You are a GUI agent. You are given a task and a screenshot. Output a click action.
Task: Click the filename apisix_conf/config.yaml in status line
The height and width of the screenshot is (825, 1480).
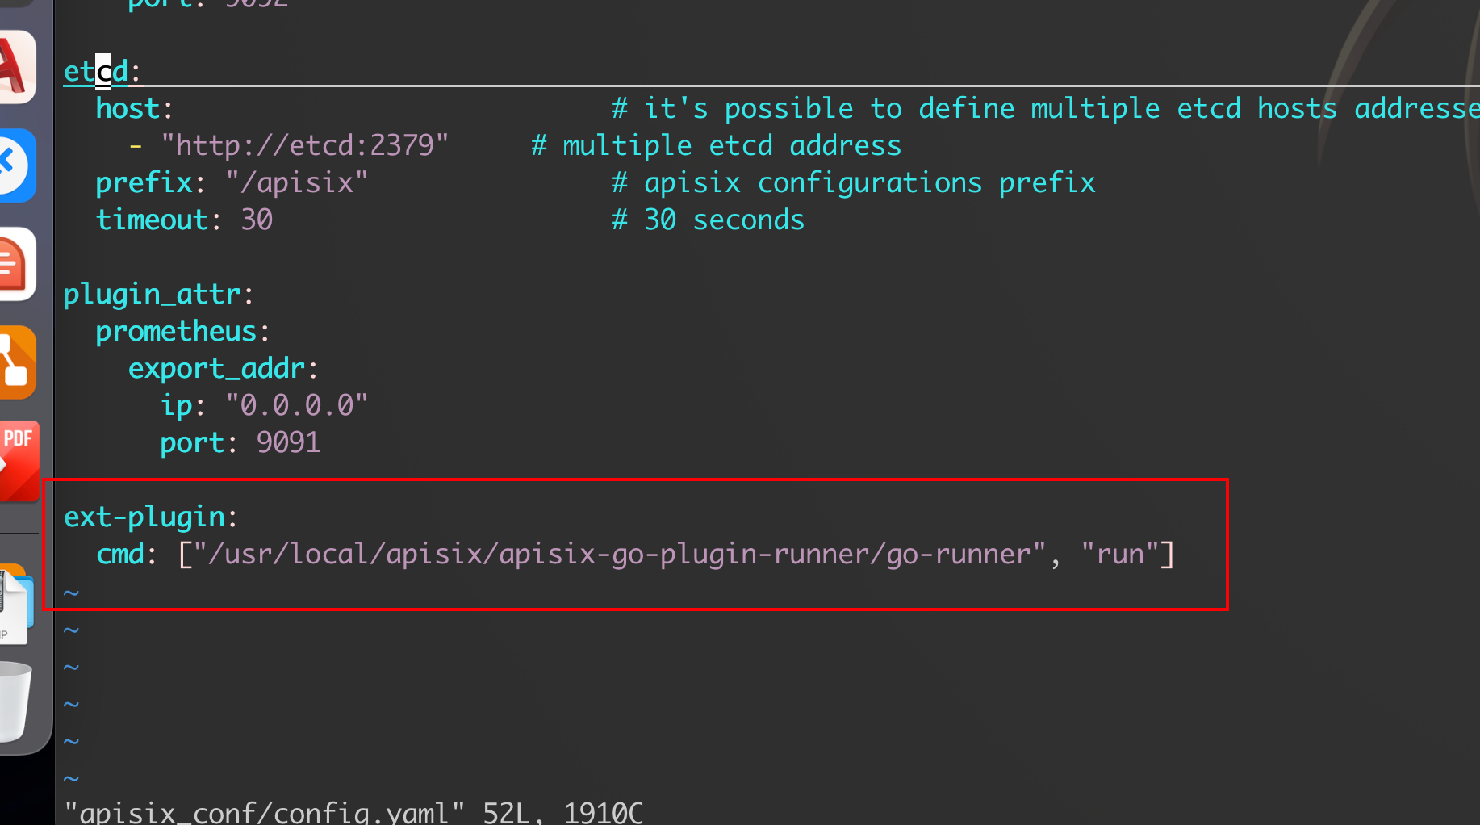coord(266,811)
